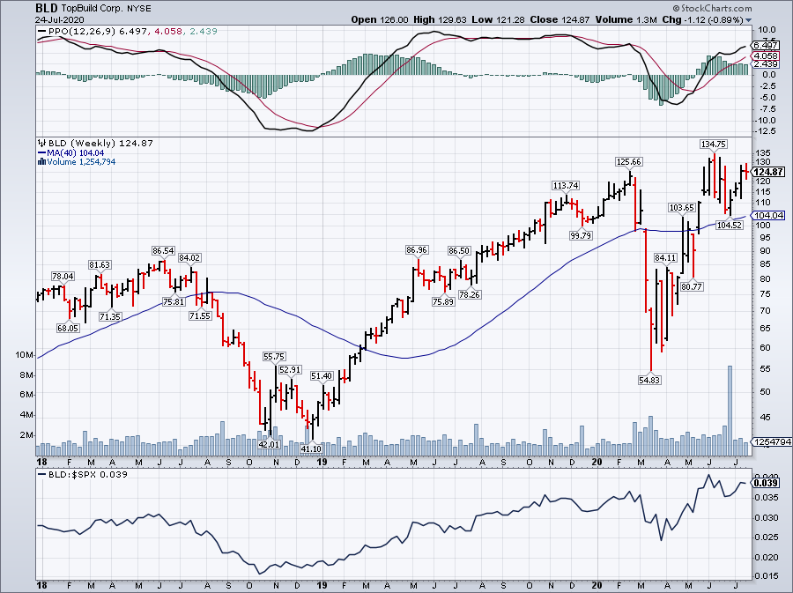
Task: Click the blue MA(40) line legend marker
Action: [41, 152]
